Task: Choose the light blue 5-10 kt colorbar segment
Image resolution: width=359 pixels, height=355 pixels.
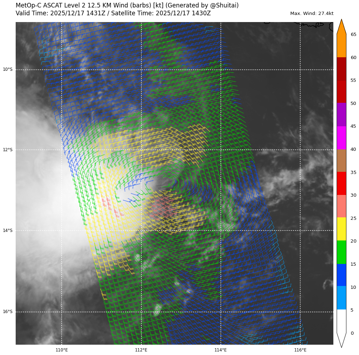Action: click(x=341, y=298)
